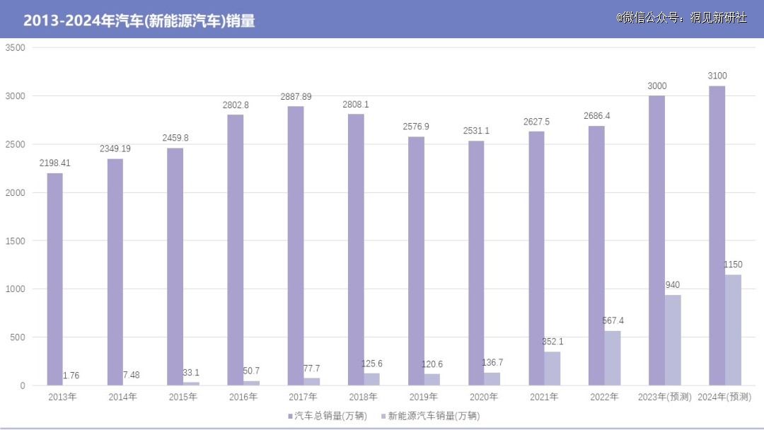
Task: Click the 新能源汽车销量(万辆) legend text
Action: click(434, 417)
